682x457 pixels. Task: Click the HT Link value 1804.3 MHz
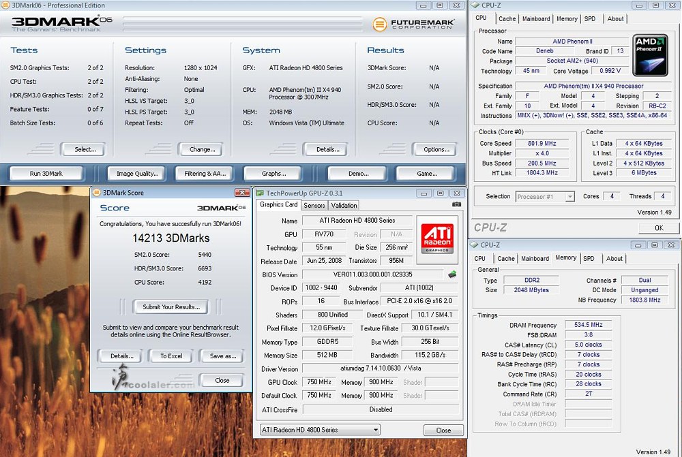tap(542, 173)
